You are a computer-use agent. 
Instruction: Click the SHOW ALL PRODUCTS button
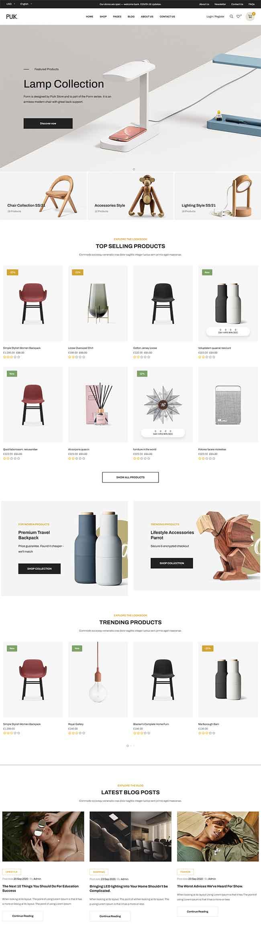(130, 477)
